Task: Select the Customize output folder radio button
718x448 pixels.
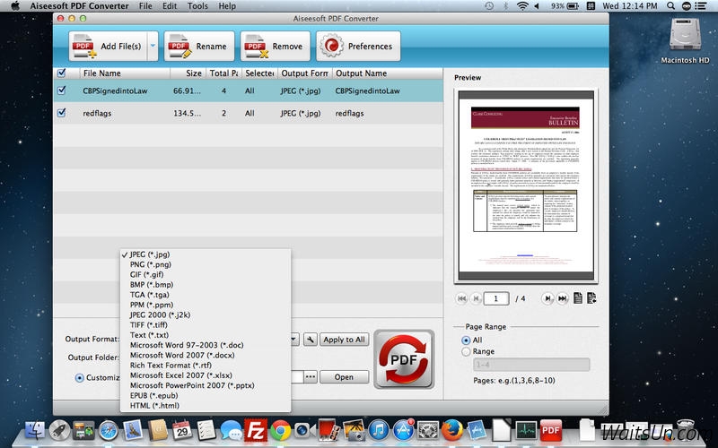Action: coord(80,377)
